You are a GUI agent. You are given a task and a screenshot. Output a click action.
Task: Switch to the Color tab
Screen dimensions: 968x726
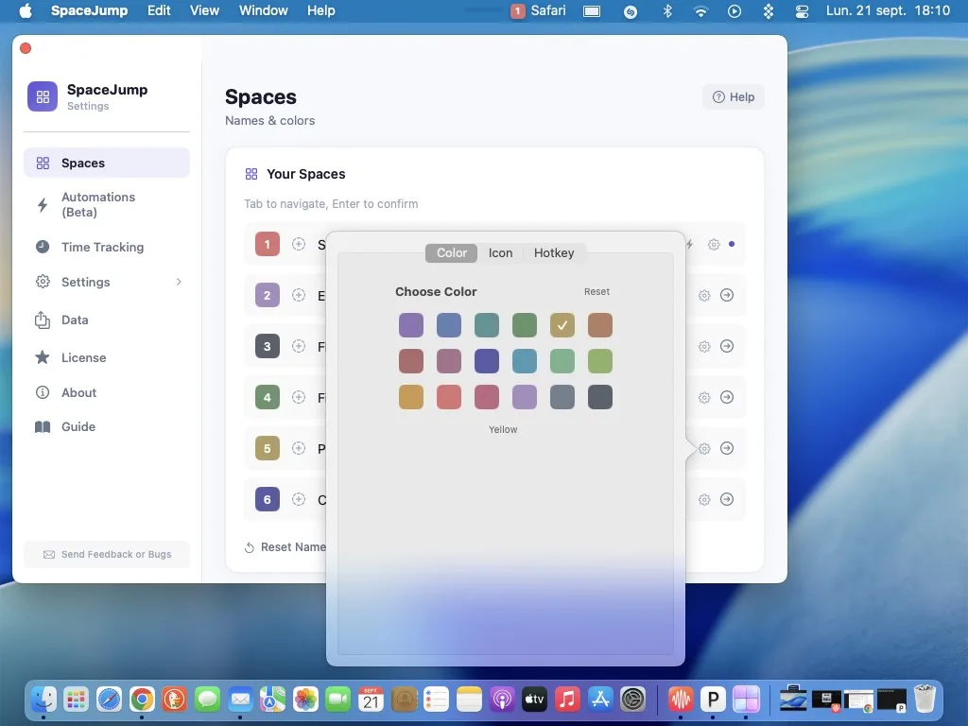[x=451, y=252]
